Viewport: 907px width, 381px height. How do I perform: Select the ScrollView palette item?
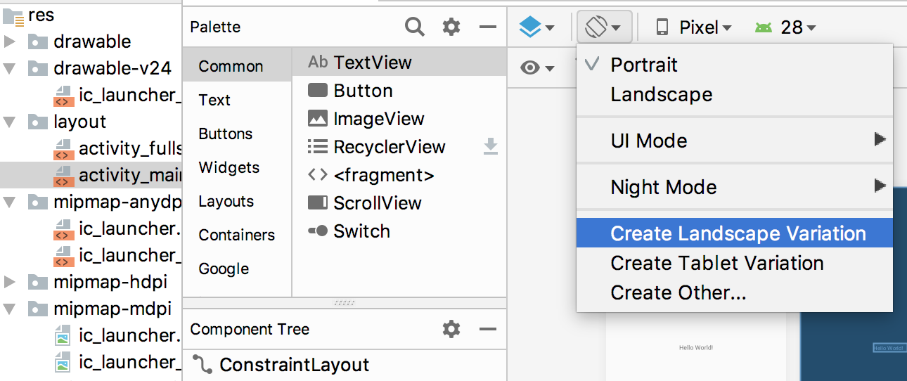[x=399, y=203]
